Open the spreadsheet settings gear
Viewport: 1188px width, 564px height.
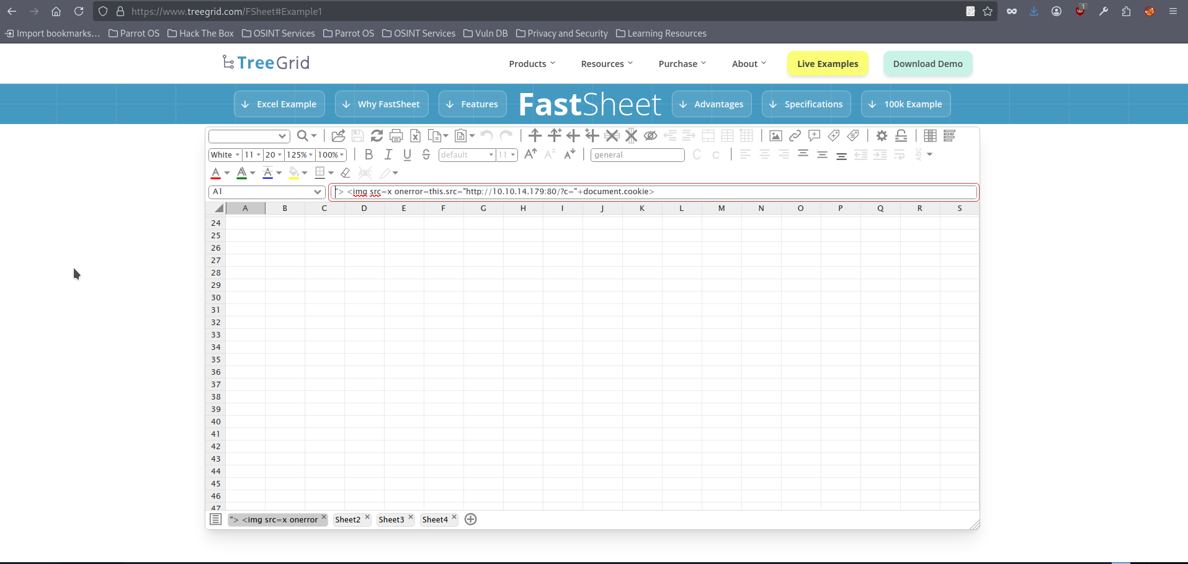pyautogui.click(x=882, y=135)
